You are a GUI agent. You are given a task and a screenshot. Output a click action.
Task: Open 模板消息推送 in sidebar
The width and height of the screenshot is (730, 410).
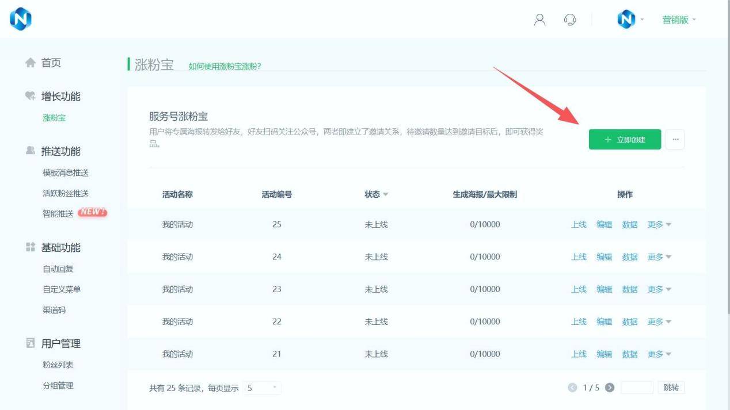point(66,173)
